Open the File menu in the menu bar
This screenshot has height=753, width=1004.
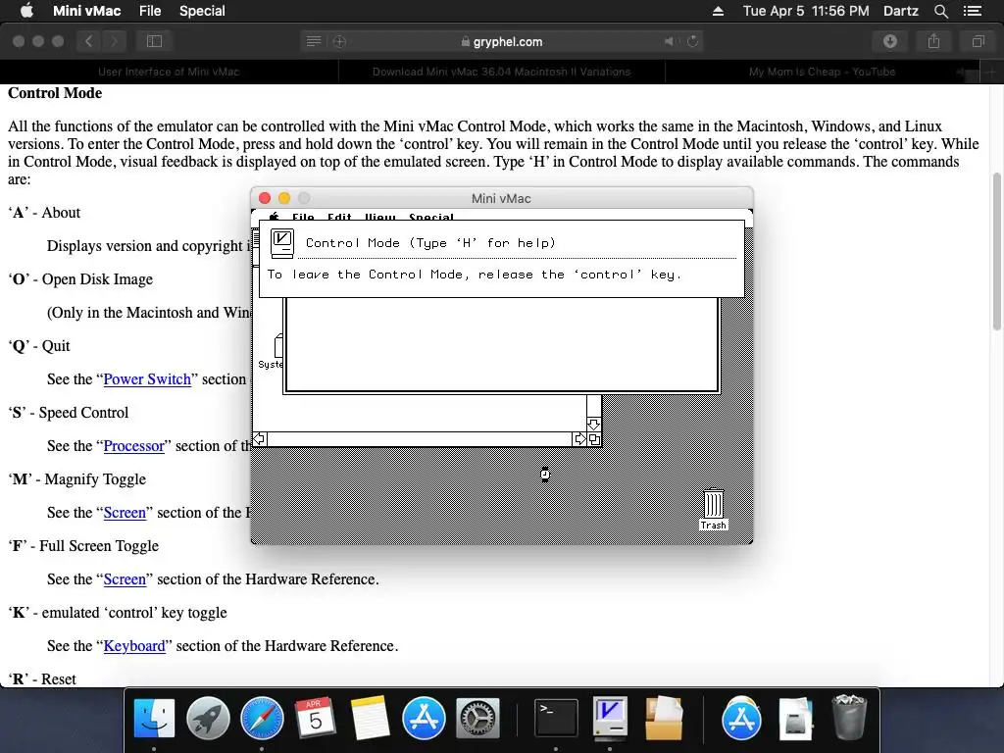click(150, 11)
